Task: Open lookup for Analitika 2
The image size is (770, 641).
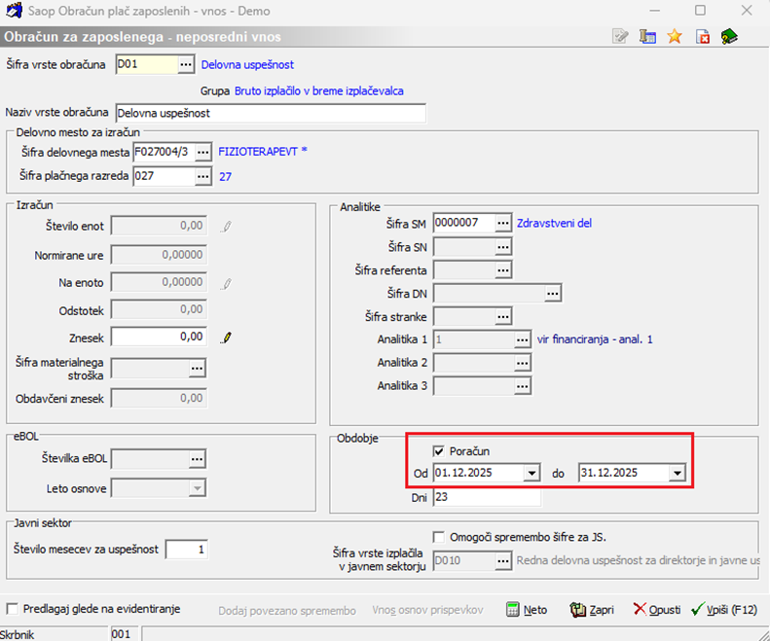Action: click(522, 363)
